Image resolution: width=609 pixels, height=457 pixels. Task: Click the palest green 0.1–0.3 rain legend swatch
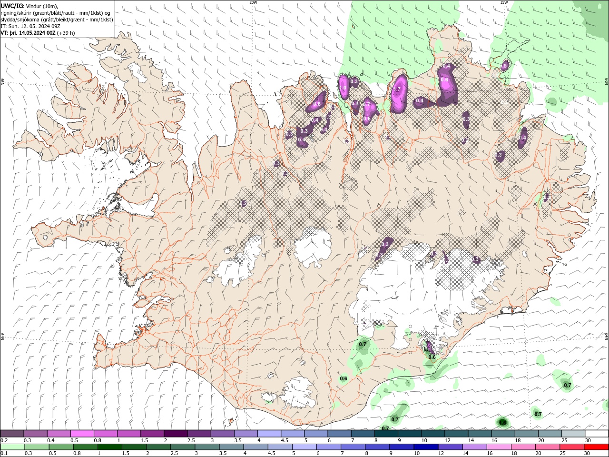[13, 447]
